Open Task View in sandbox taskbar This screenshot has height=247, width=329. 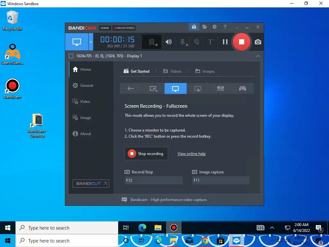126,228
